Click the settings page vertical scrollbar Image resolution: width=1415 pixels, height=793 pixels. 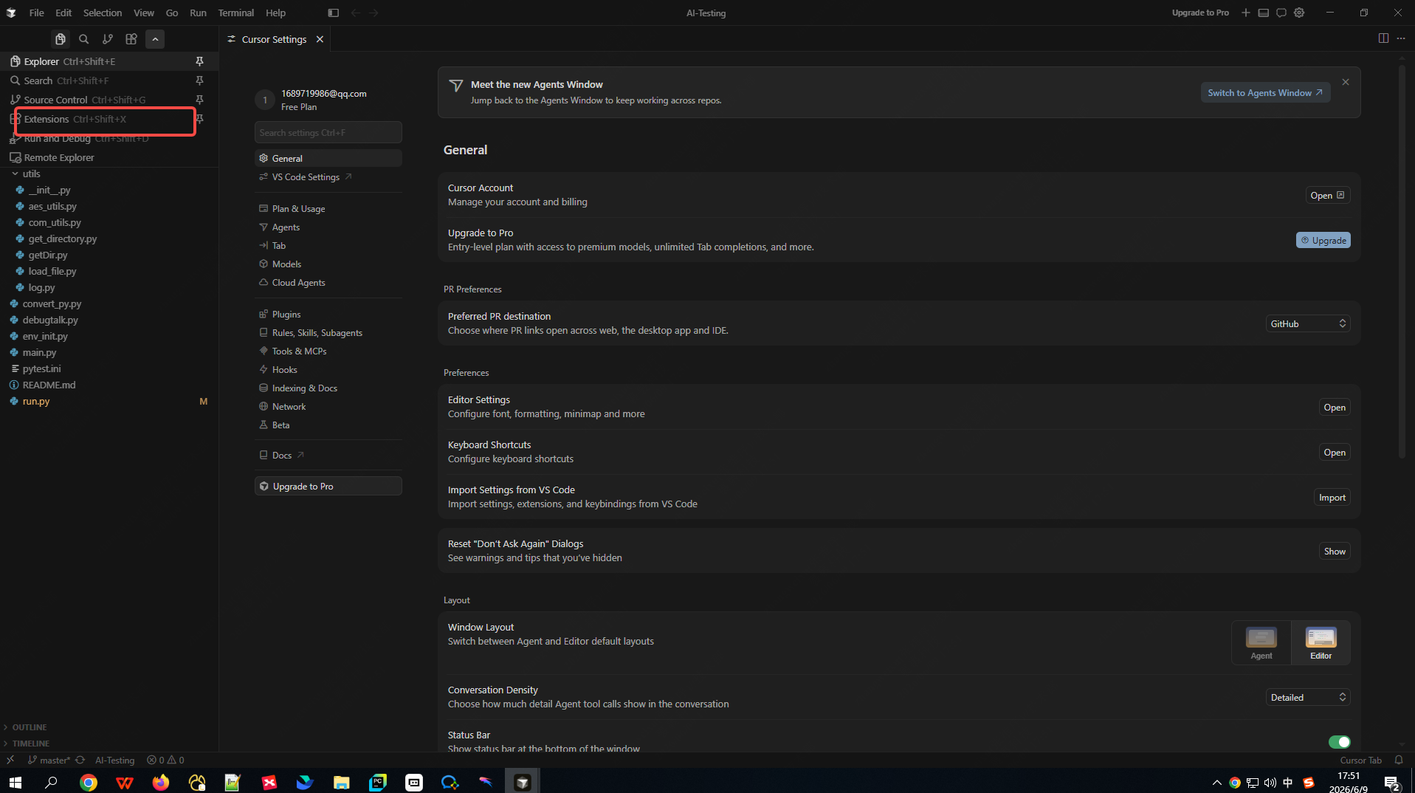(x=1402, y=262)
